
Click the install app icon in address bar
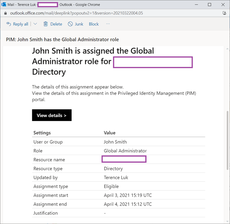[x=224, y=13]
